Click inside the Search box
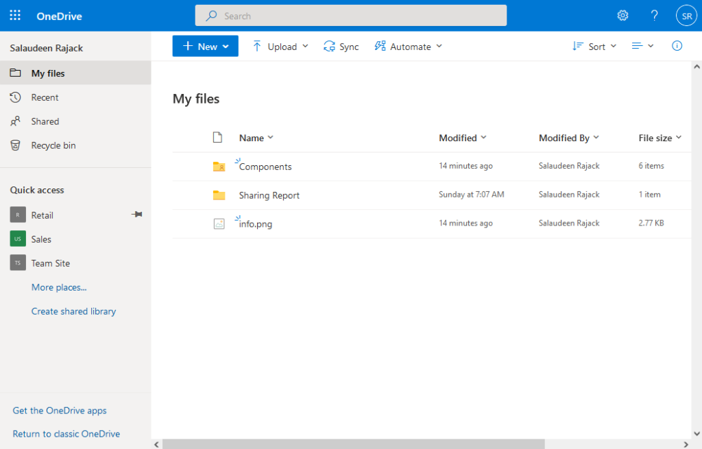This screenshot has width=702, height=449. click(351, 15)
